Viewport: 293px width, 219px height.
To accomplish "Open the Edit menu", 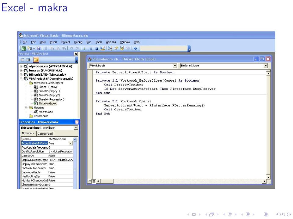I will click(33, 42).
